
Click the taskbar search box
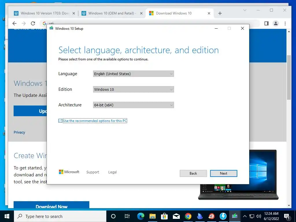60,216
